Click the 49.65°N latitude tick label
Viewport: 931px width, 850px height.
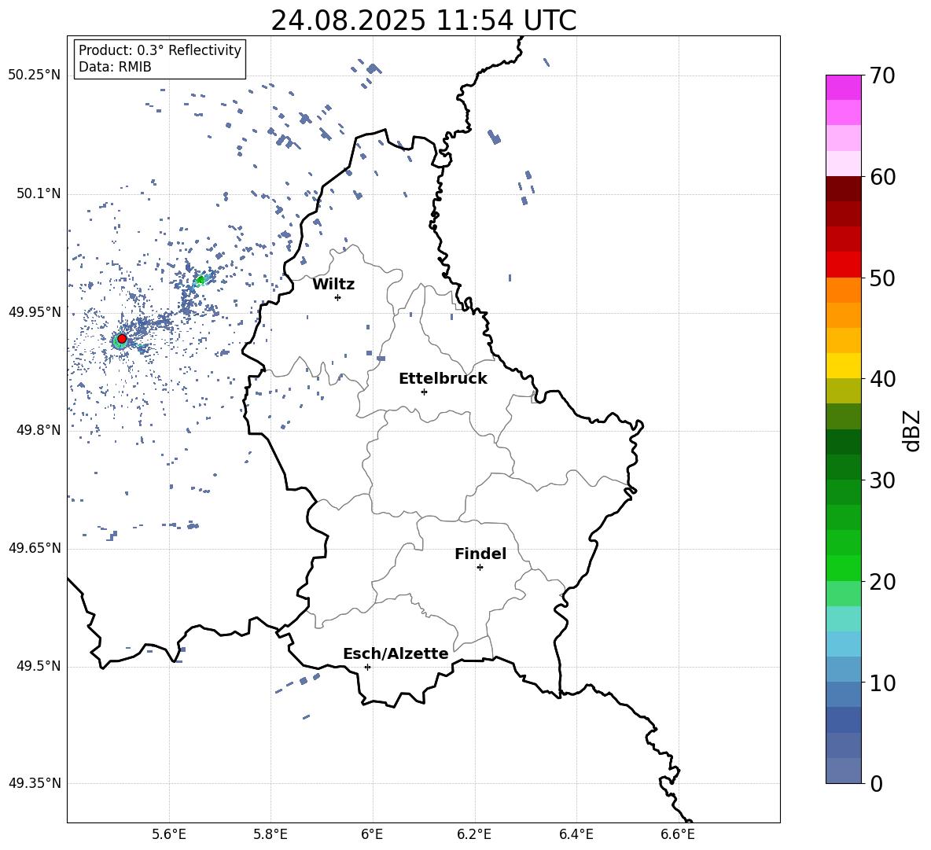click(x=35, y=548)
